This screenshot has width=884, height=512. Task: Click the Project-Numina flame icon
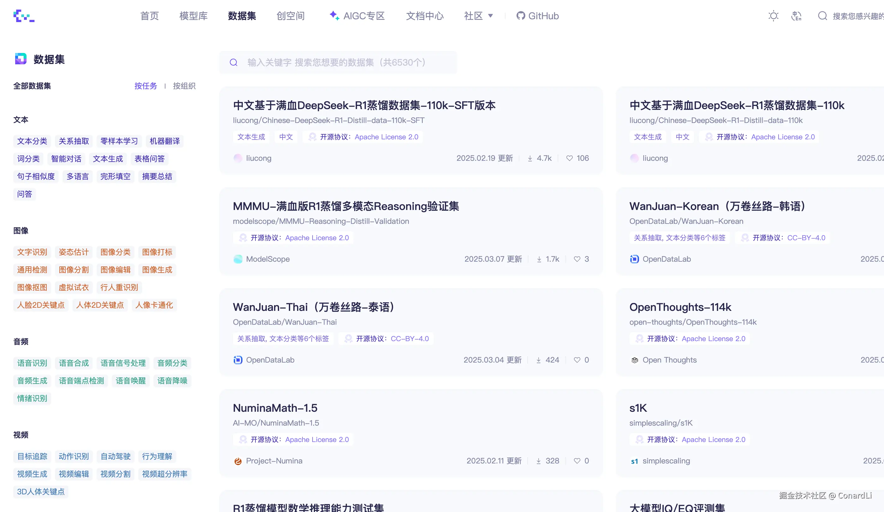coord(238,461)
